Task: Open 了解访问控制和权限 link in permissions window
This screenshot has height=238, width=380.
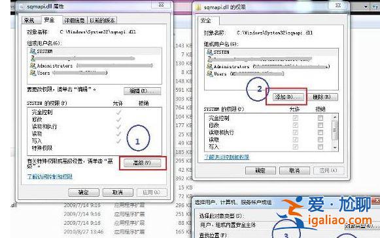Action: [x=226, y=157]
